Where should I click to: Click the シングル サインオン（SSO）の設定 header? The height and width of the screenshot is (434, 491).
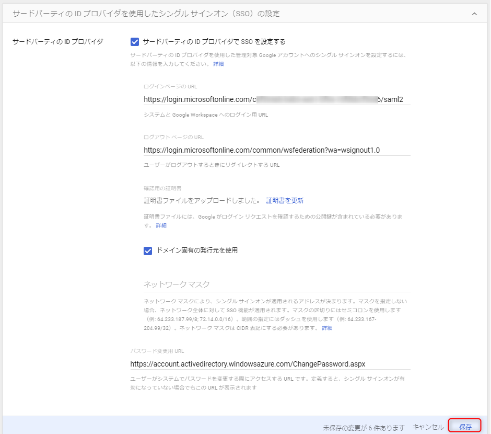146,14
